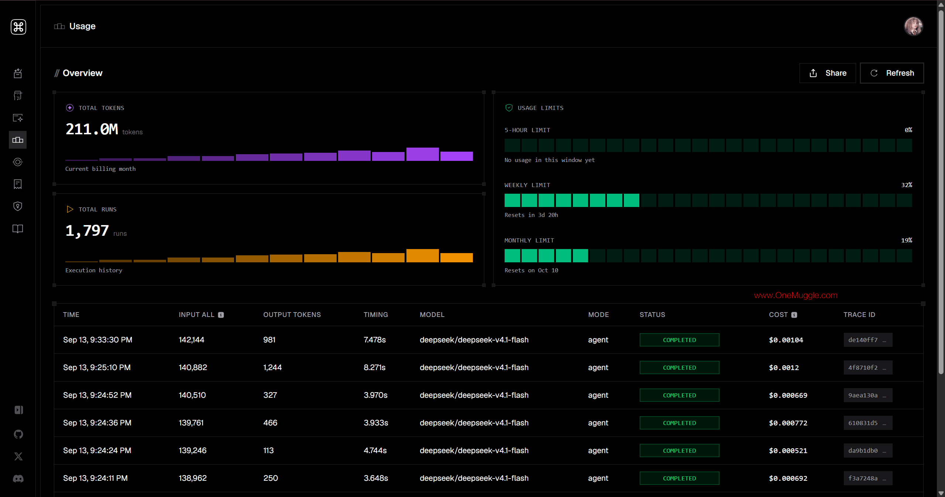This screenshot has width=945, height=497.
Task: Click the Share button
Action: [828, 73]
